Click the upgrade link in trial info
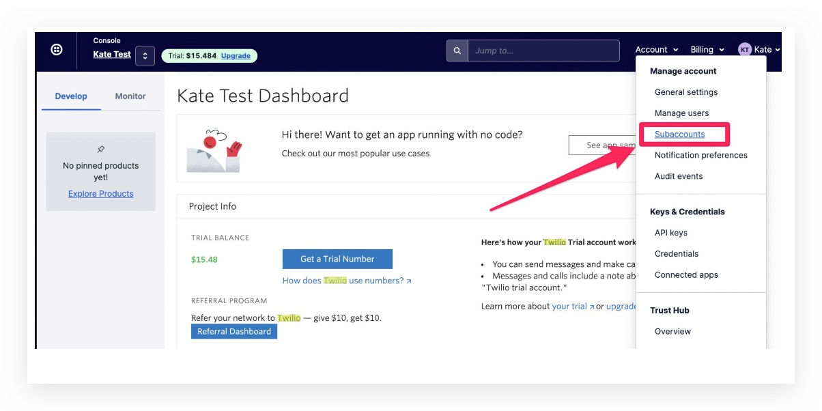 (621, 307)
